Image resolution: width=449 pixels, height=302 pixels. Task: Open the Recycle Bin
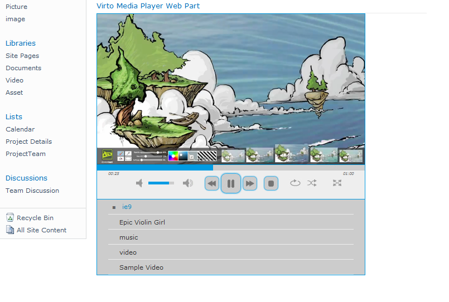[x=35, y=218]
